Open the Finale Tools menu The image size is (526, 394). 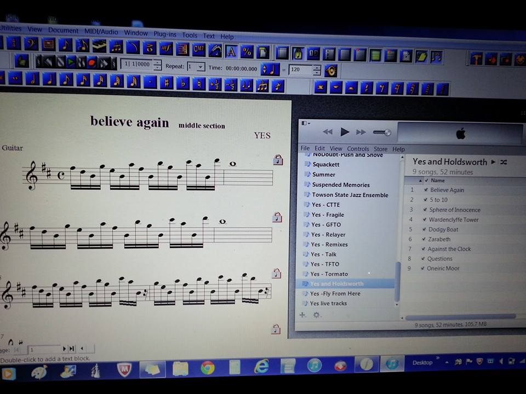point(190,35)
